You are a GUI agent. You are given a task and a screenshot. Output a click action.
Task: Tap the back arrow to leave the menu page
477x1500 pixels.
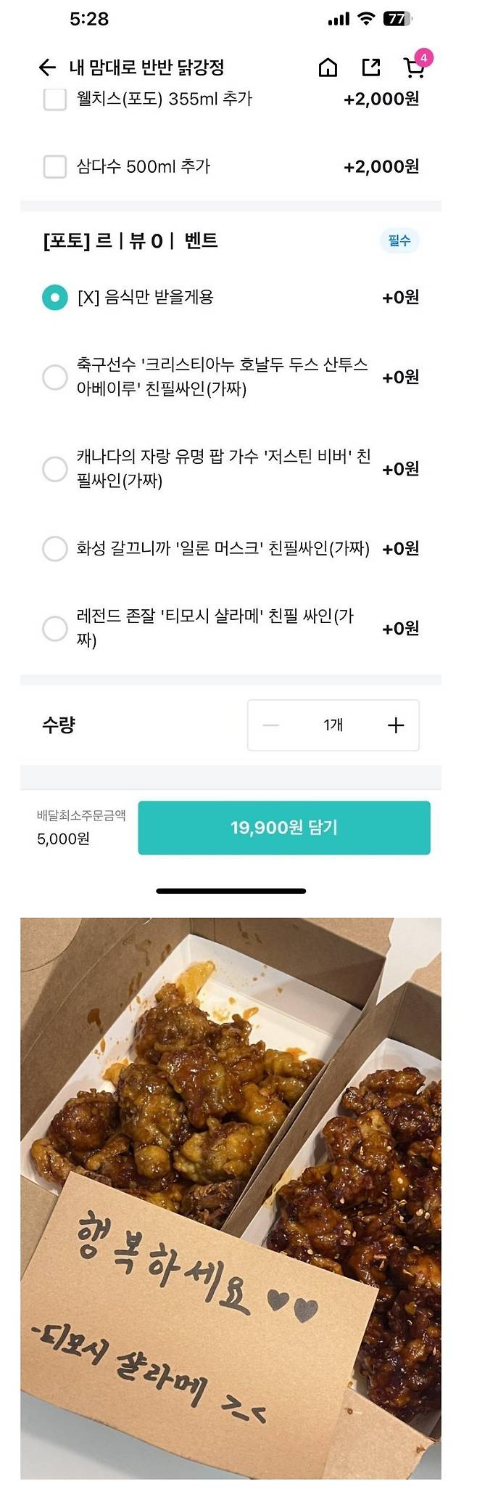pos(46,67)
